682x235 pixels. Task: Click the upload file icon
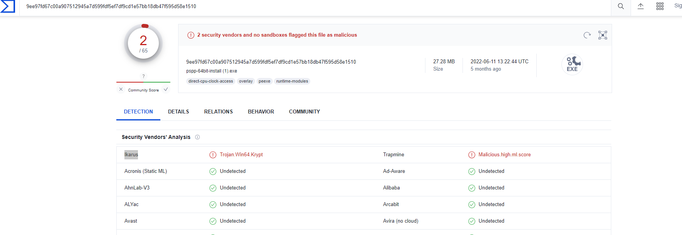click(x=641, y=6)
